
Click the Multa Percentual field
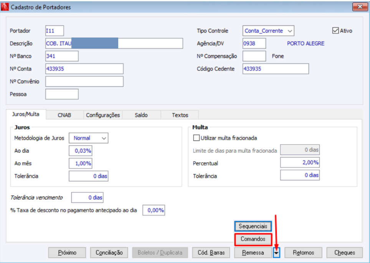[x=300, y=162]
